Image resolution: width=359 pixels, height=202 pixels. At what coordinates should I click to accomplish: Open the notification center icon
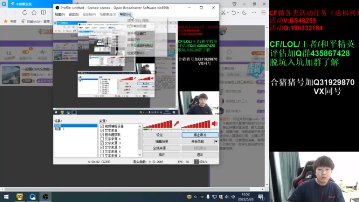click(261, 197)
